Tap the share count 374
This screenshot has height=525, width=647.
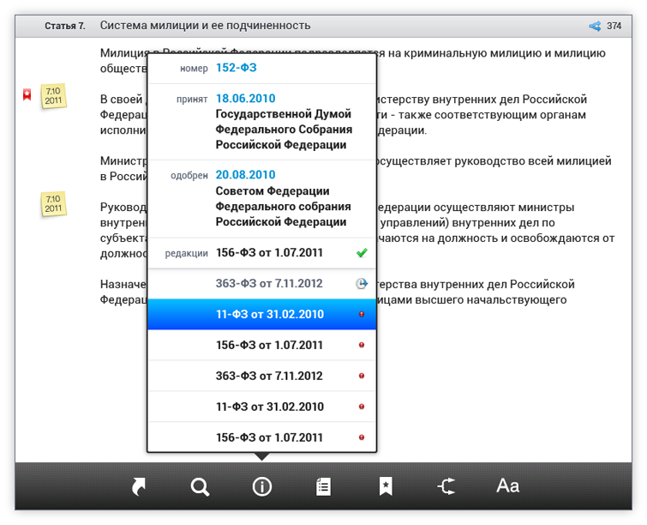tap(614, 26)
